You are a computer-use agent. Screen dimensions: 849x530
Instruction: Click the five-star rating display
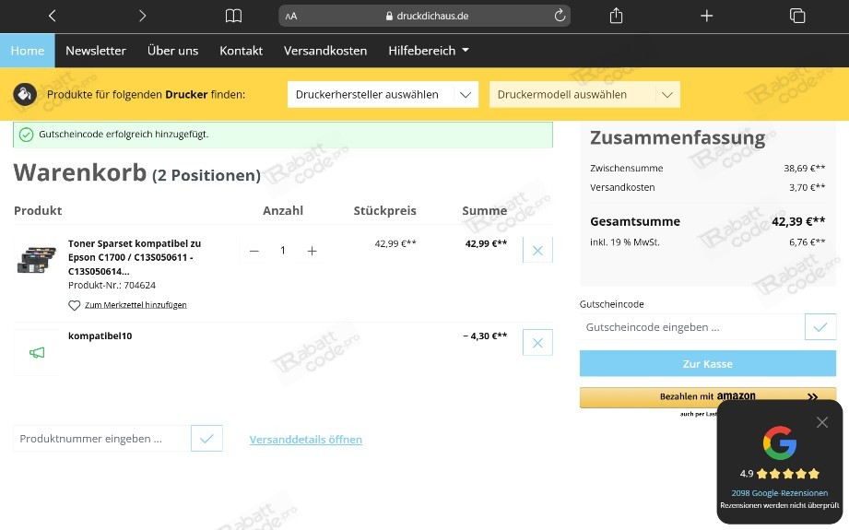pyautogui.click(x=788, y=474)
